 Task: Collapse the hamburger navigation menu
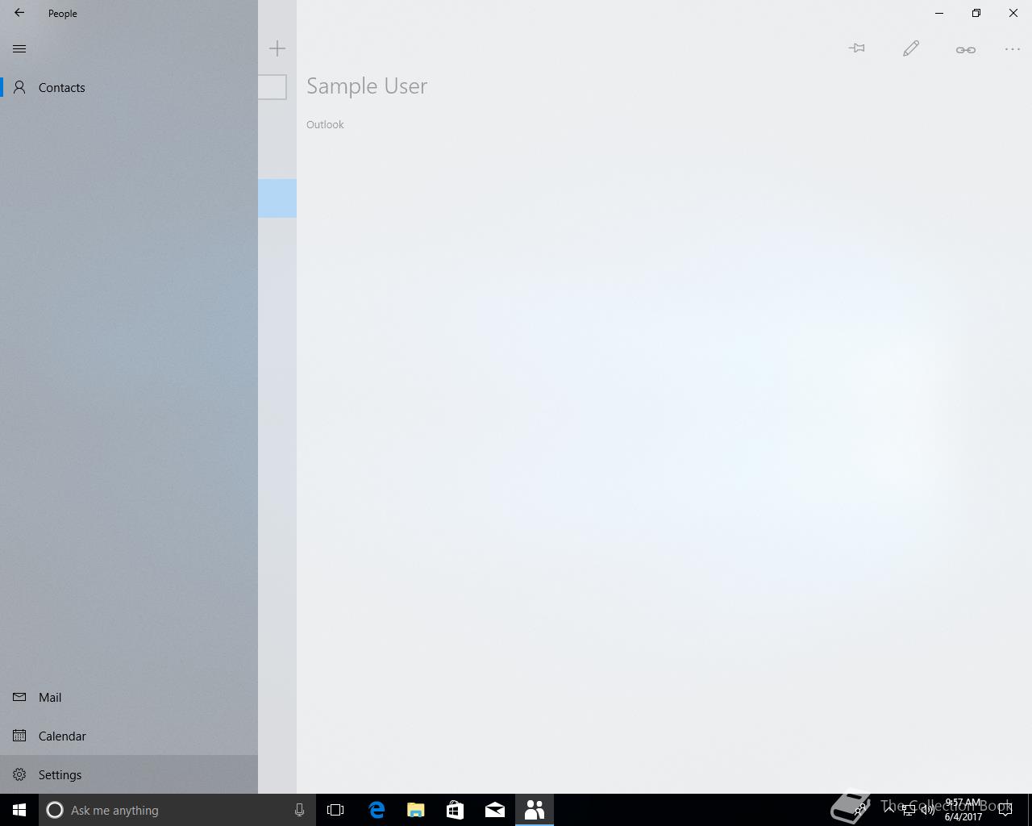coord(19,48)
